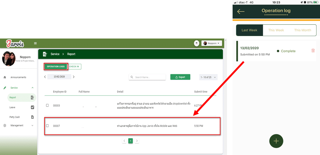Click the OPERATION LOGS button
Image resolution: width=320 pixels, height=155 pixels.
(56, 67)
